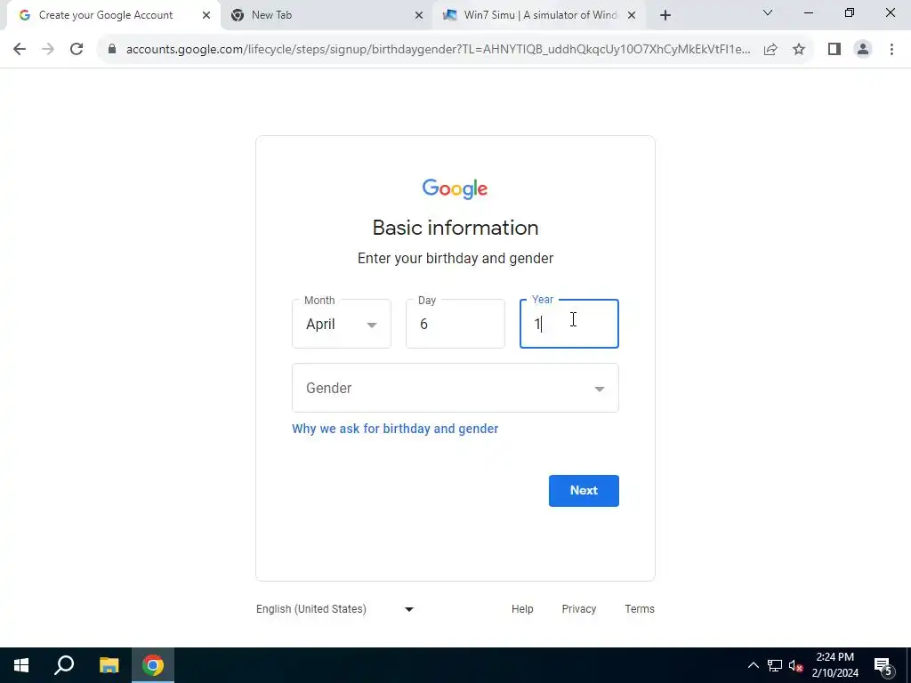The image size is (911, 683).
Task: Click the network tray icon
Action: pos(775,665)
